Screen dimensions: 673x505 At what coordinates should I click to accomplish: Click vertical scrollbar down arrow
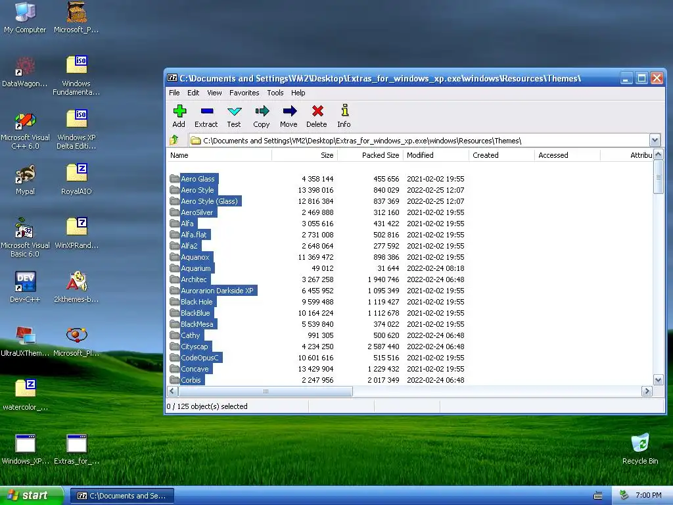click(658, 379)
